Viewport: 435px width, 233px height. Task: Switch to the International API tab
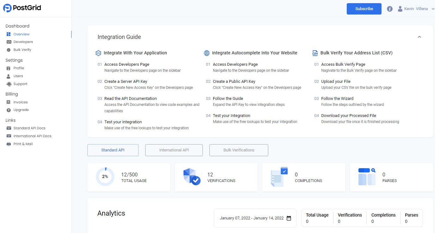[x=174, y=150]
